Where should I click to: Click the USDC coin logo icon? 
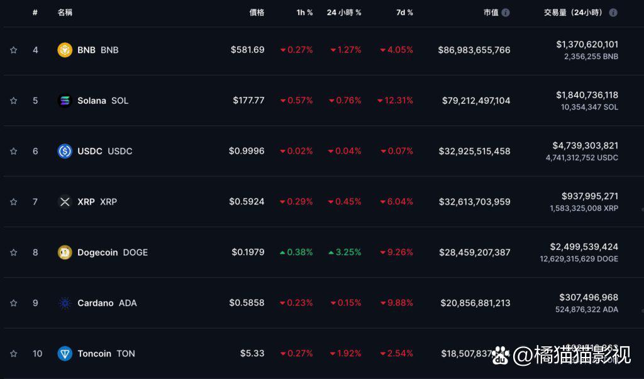(x=65, y=151)
